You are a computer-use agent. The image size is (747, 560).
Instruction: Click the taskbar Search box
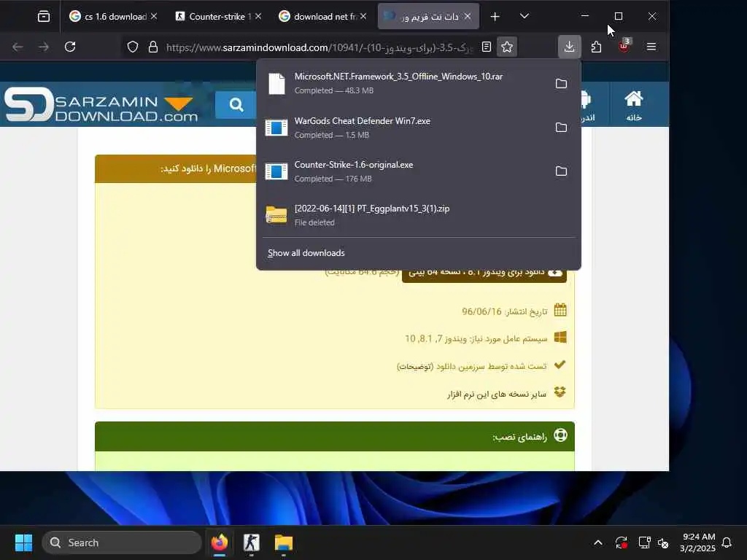122,542
